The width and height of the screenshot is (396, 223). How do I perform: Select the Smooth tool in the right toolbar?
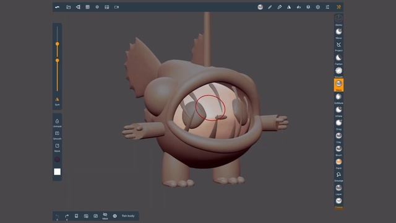[x=338, y=72]
